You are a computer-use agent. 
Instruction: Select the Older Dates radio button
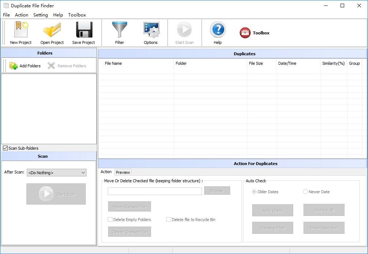[x=254, y=192]
